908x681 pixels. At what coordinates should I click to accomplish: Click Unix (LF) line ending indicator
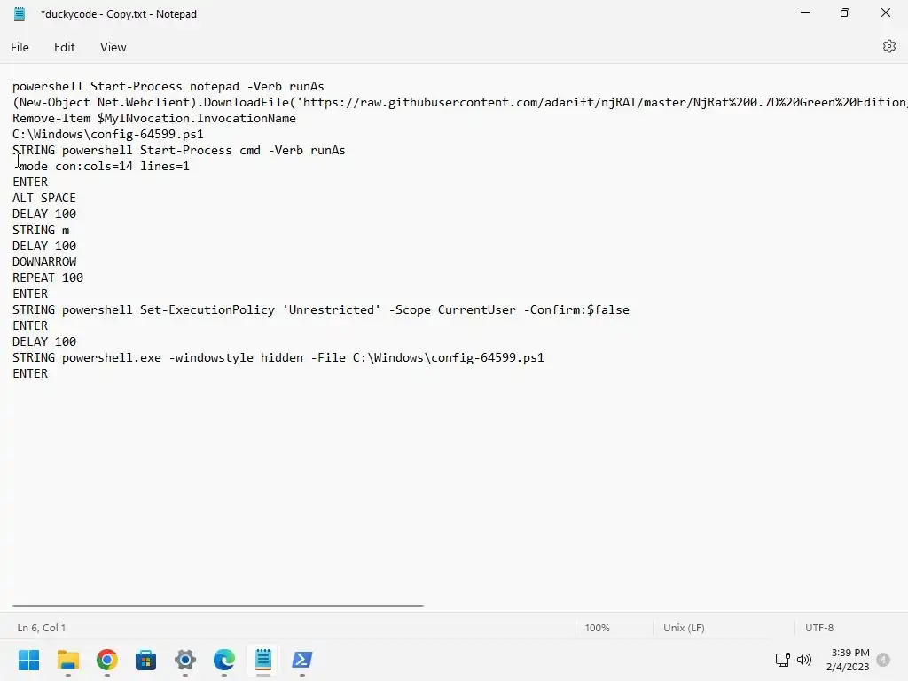684,628
